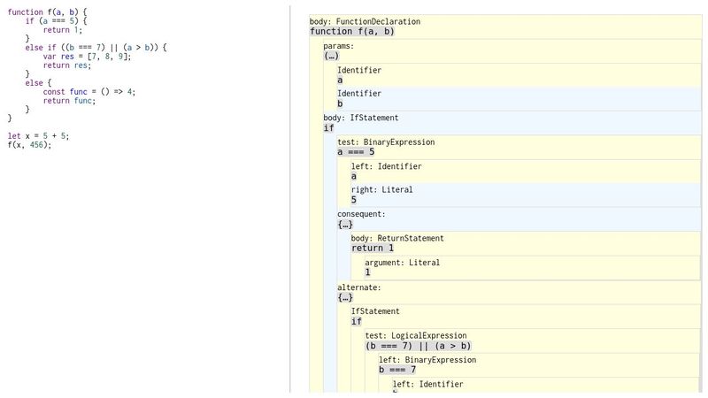Image resolution: width=708 pixels, height=398 pixels.
Task: Select the "test: LogicalExpression" node label
Action: 416,335
